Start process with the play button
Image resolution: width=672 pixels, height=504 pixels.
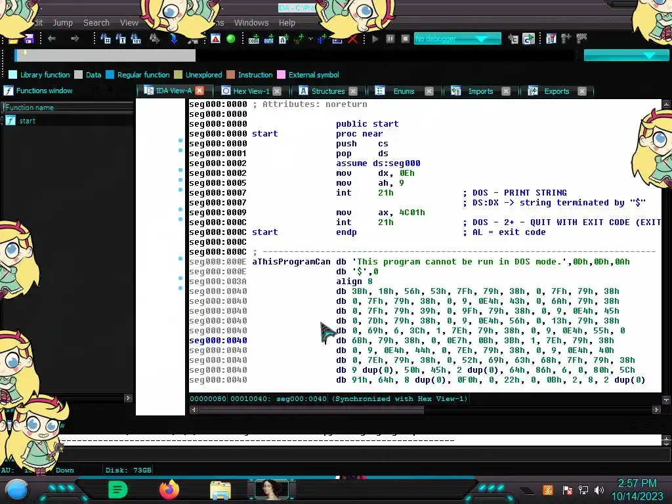[x=375, y=39]
